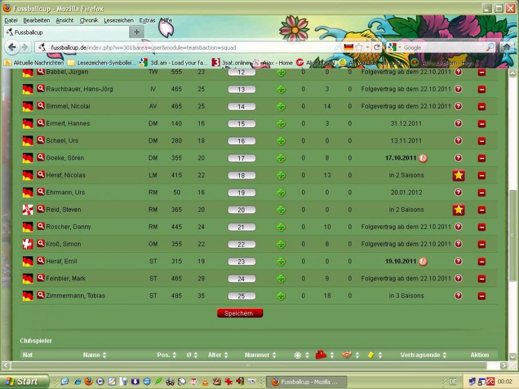Open the Windows Start menu
The height and width of the screenshot is (389, 519).
(x=23, y=382)
